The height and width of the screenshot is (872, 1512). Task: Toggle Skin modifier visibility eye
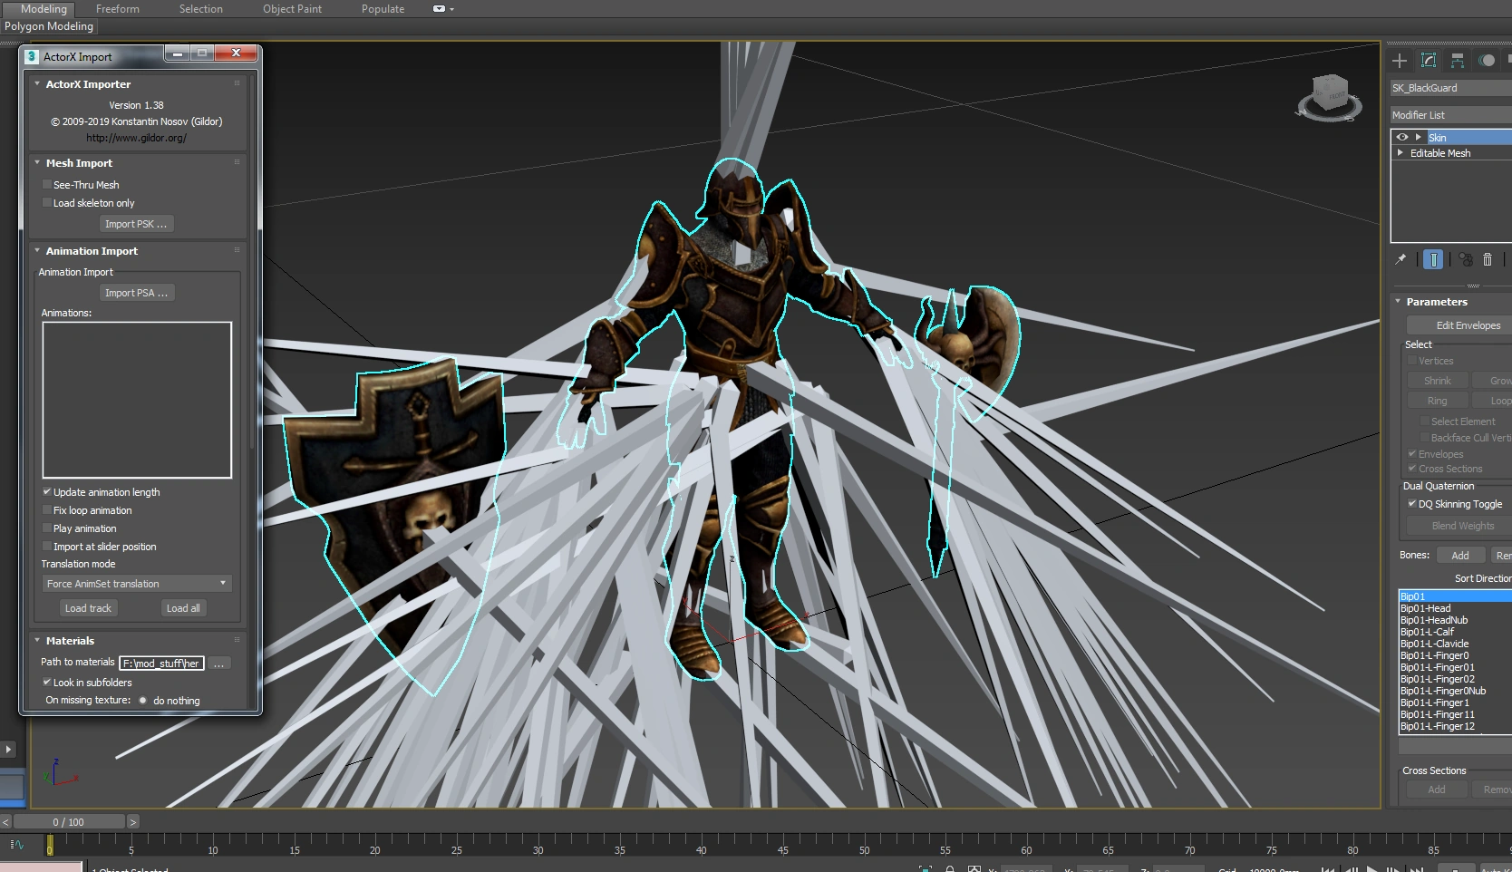pyautogui.click(x=1402, y=137)
